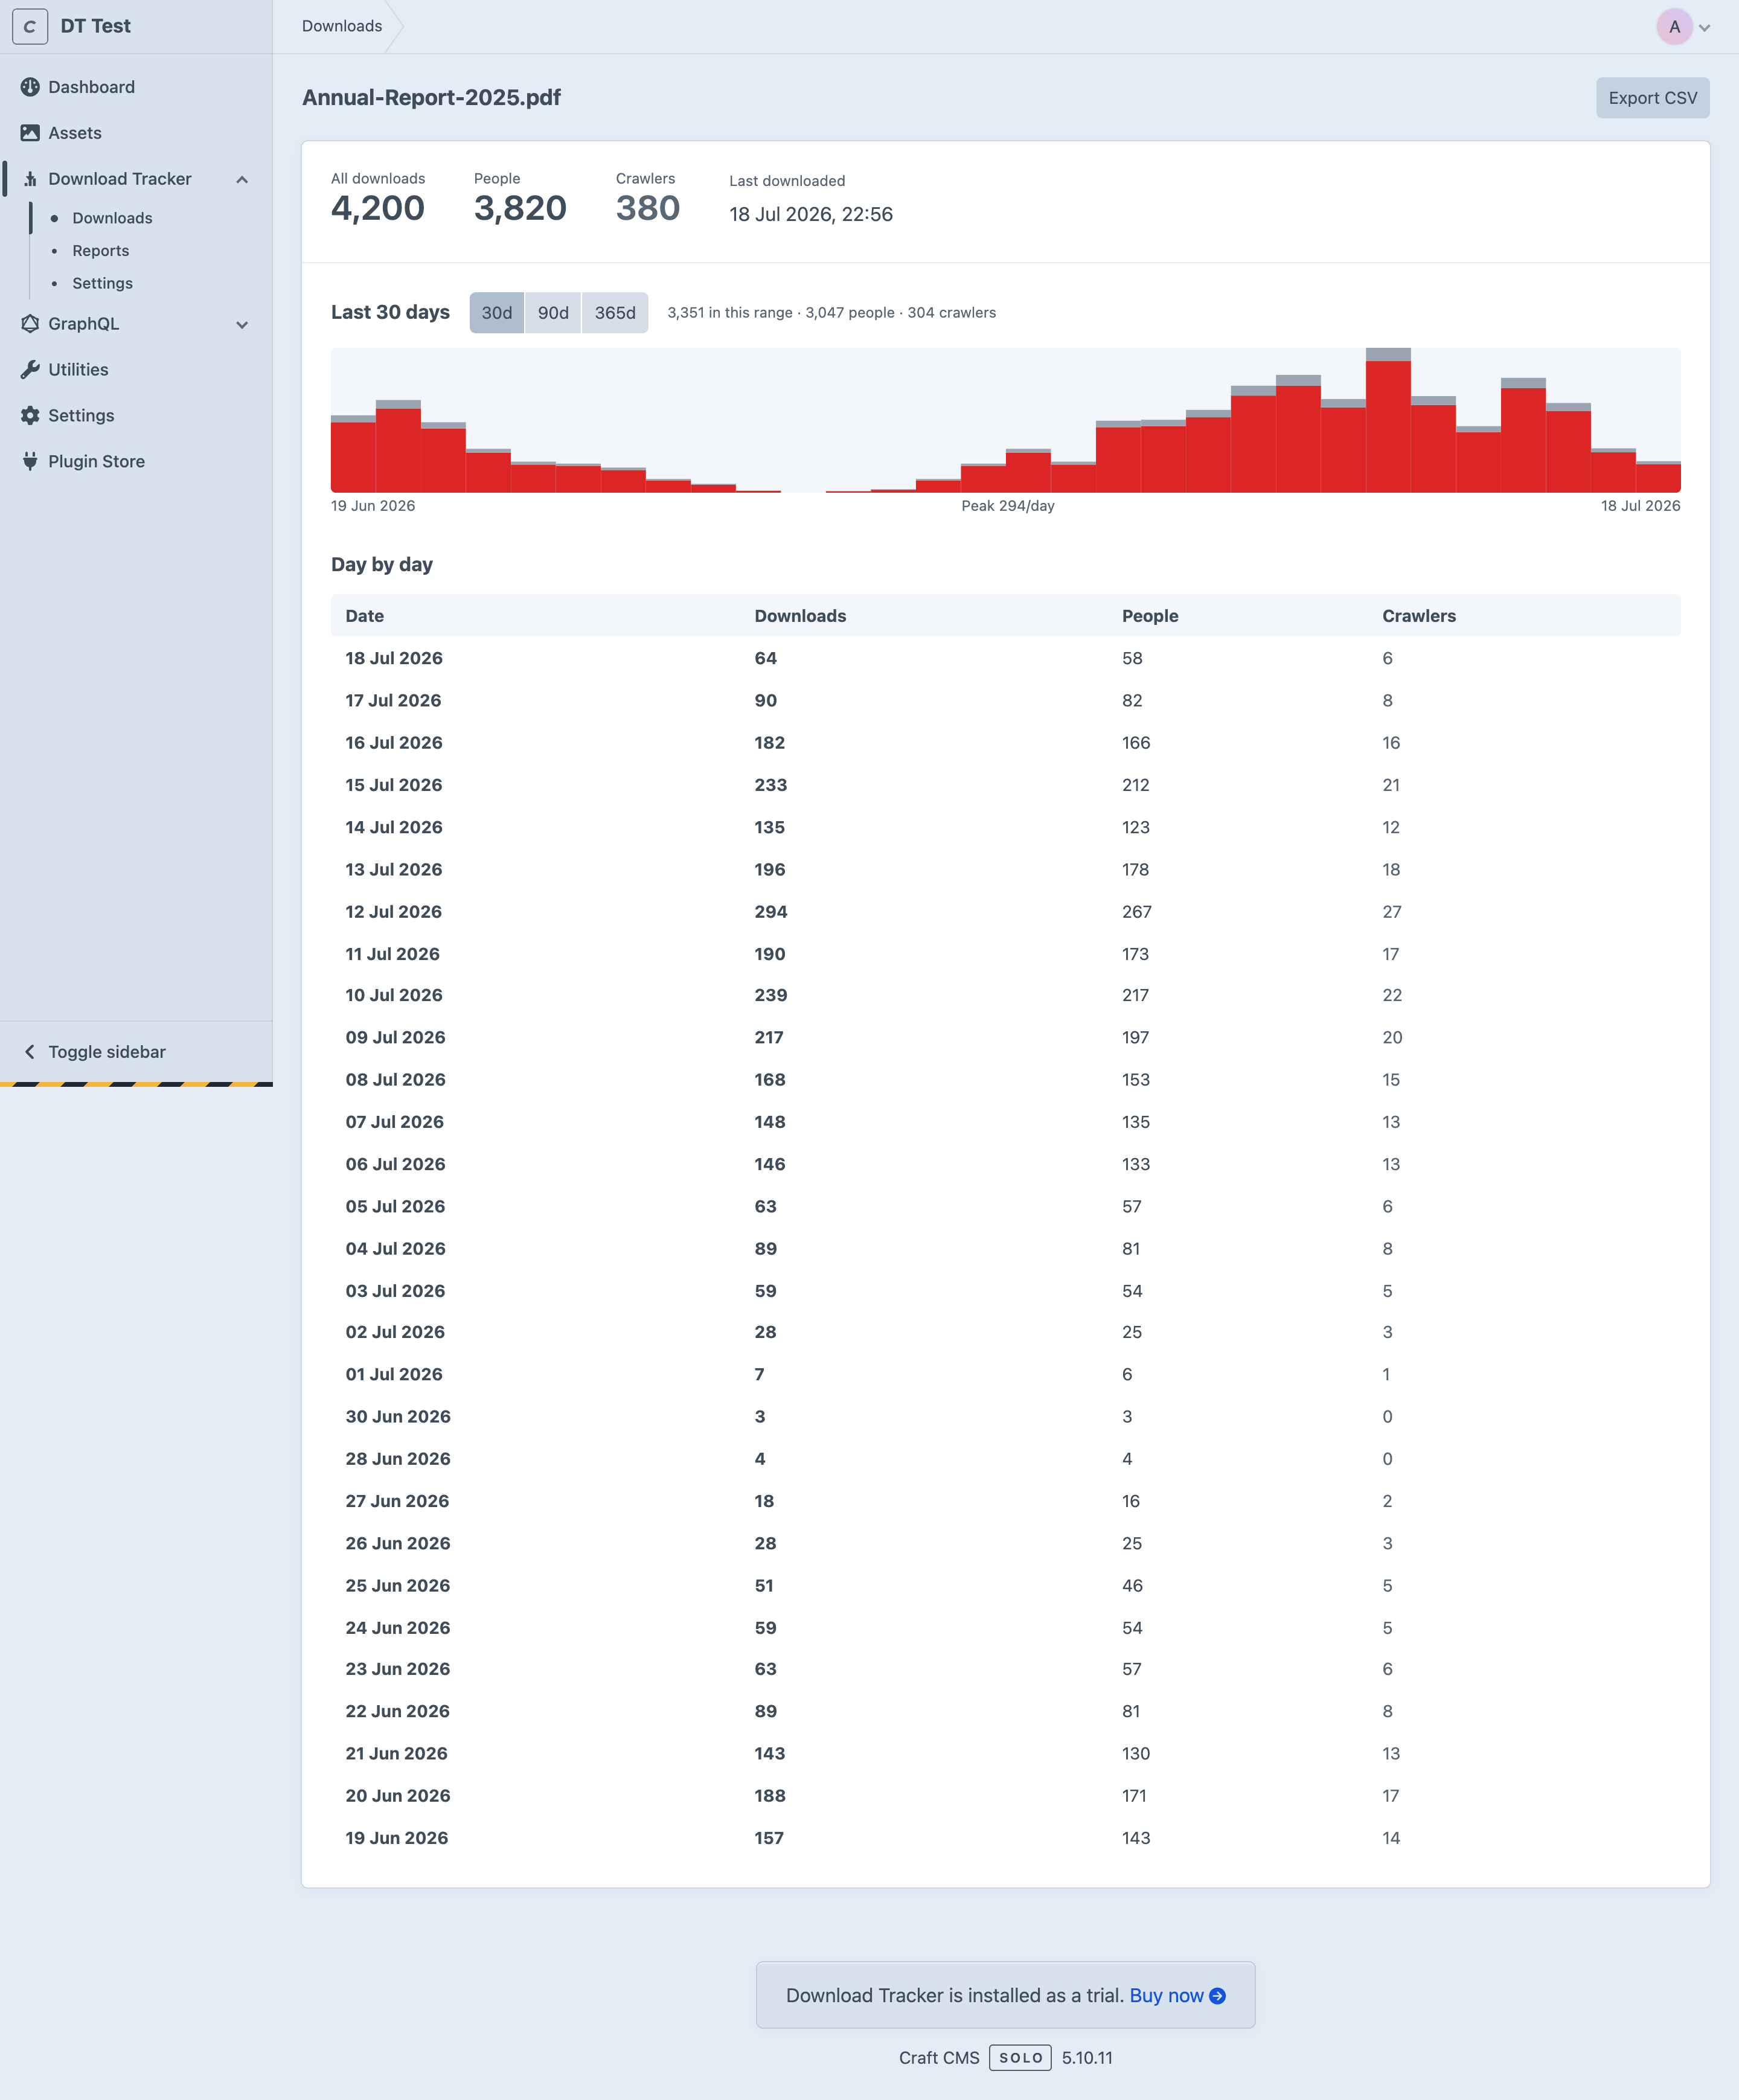Switch chart range to 90d
Image resolution: width=1739 pixels, height=2100 pixels.
(553, 313)
